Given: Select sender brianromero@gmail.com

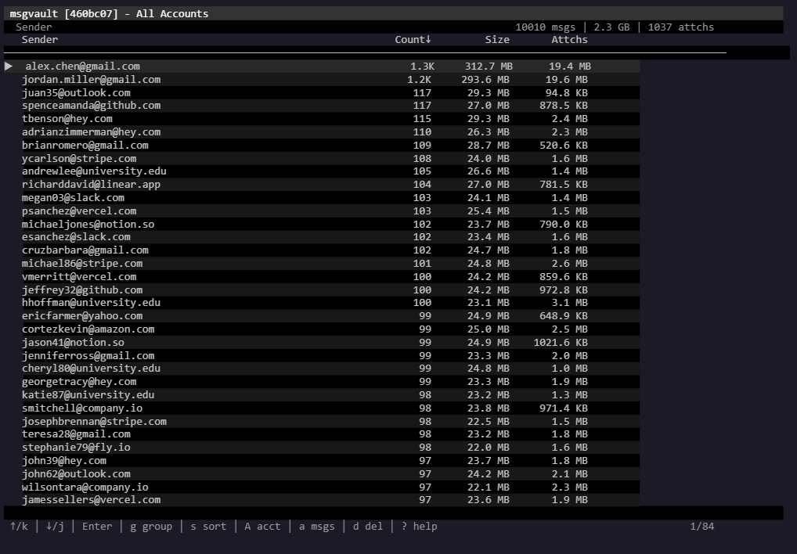Looking at the screenshot, I should click(x=322, y=146).
